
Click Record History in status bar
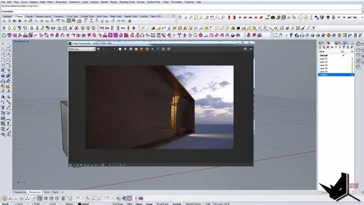[x=193, y=204]
